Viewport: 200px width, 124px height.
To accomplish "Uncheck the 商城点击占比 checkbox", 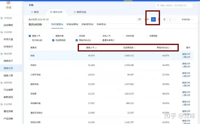I will (x=77, y=40).
